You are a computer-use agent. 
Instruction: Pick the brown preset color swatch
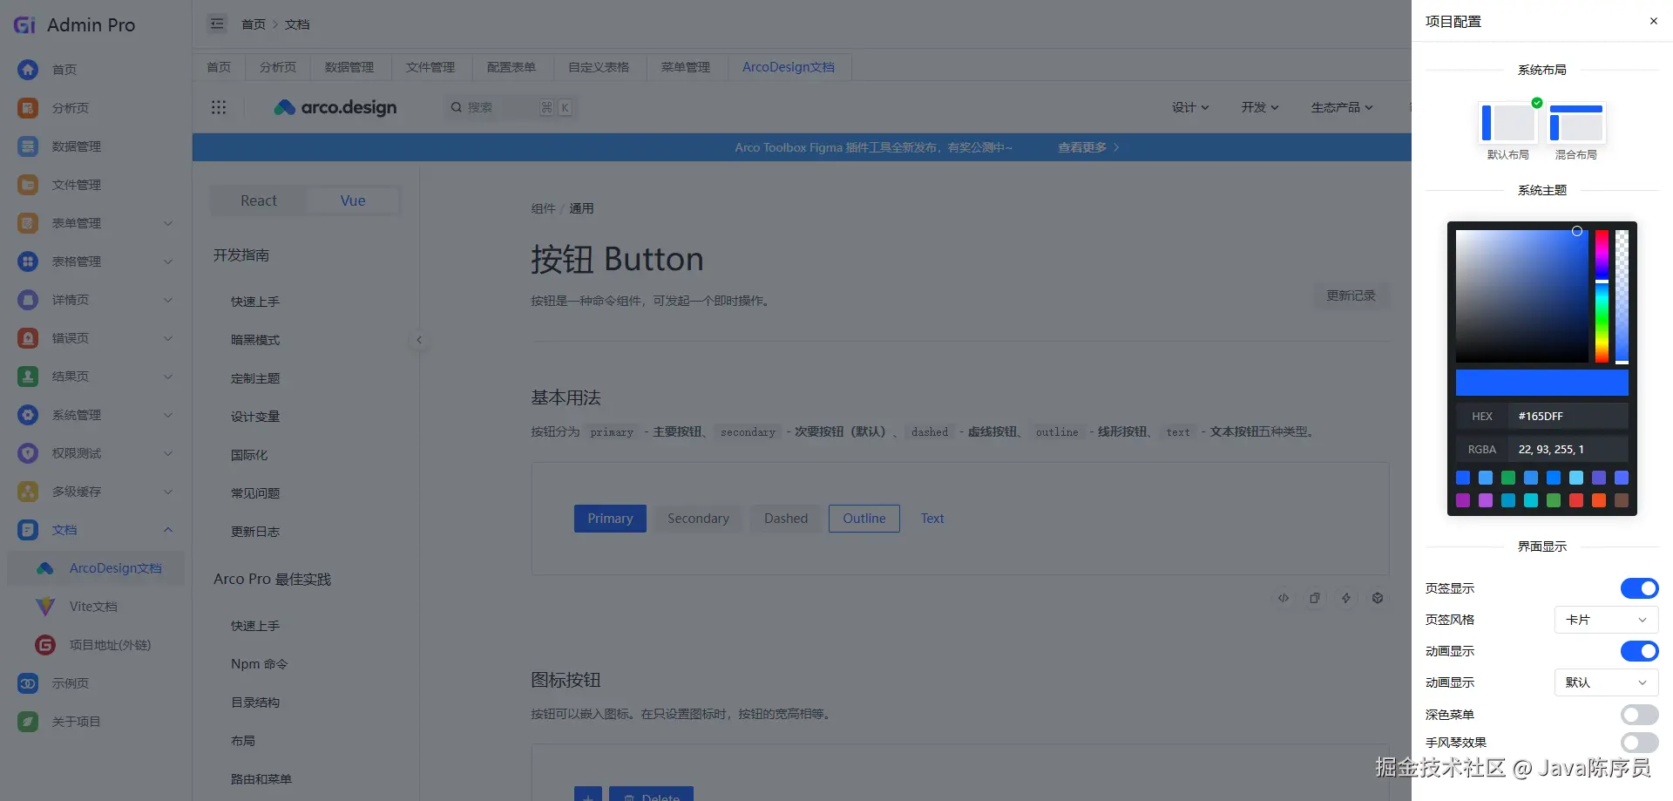(1622, 500)
